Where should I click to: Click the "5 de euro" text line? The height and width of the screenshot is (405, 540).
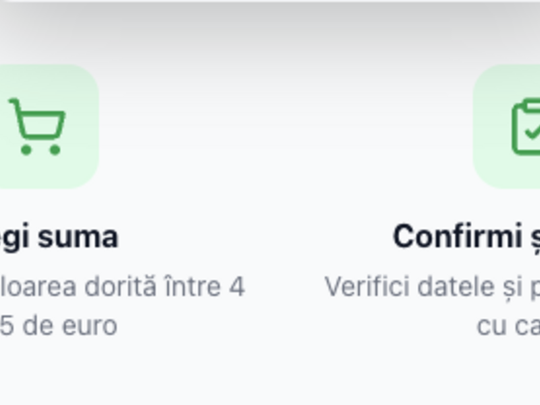point(58,326)
